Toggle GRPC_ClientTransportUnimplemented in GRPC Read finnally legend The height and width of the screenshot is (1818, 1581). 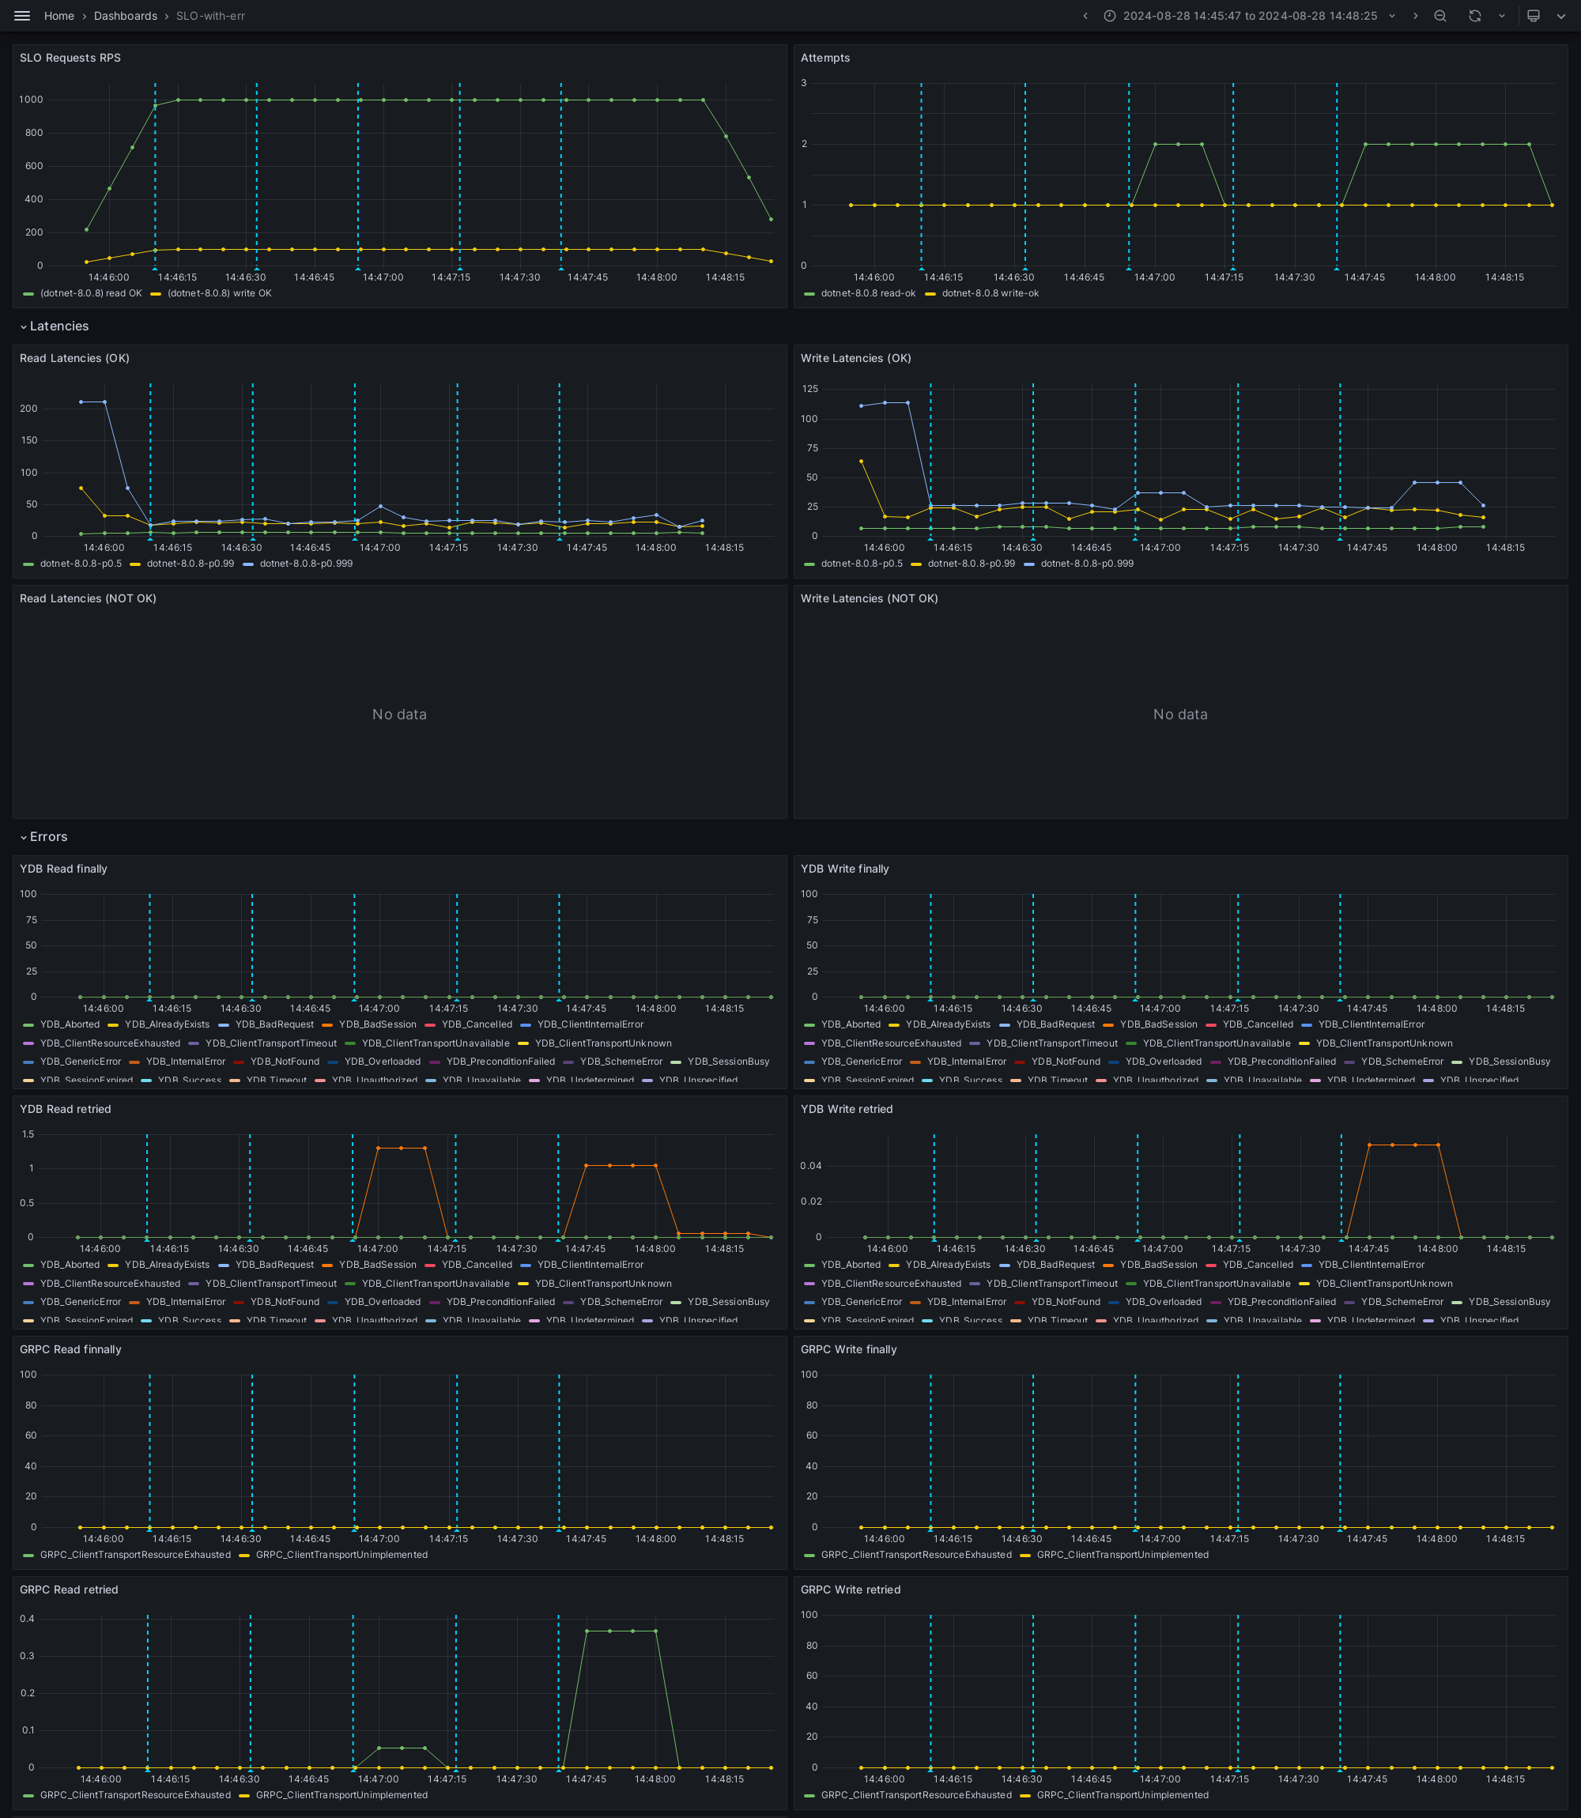pyautogui.click(x=341, y=1555)
